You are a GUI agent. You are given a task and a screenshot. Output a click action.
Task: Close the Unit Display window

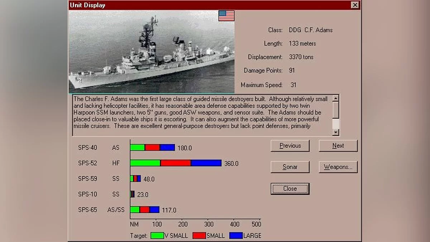[x=355, y=5]
